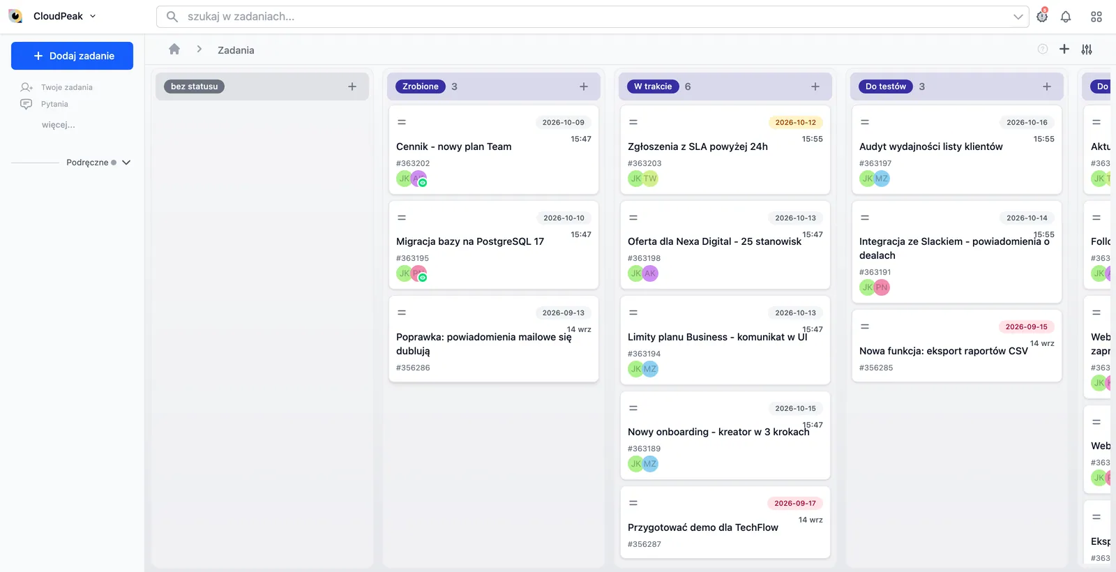Click the handle icon on Migracja bazy card
Image resolution: width=1116 pixels, height=572 pixels.
coord(402,218)
